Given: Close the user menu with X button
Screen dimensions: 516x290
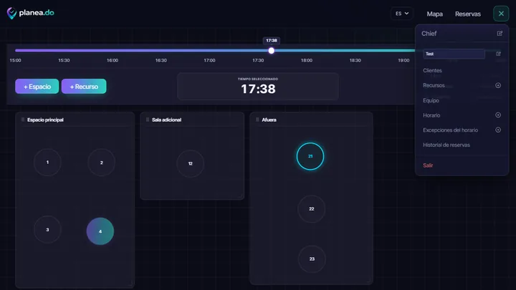Looking at the screenshot, I should 501,14.
